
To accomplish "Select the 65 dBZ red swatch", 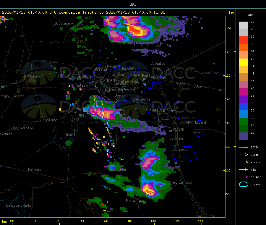I will (x=244, y=40).
